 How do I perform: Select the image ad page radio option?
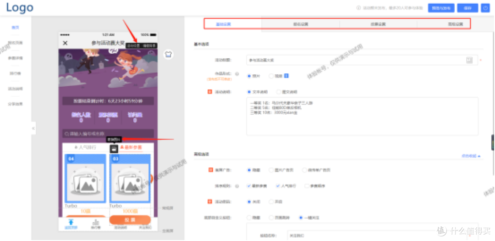(x=271, y=170)
